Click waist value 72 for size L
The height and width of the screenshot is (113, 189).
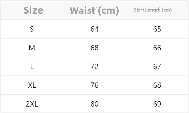(94, 66)
